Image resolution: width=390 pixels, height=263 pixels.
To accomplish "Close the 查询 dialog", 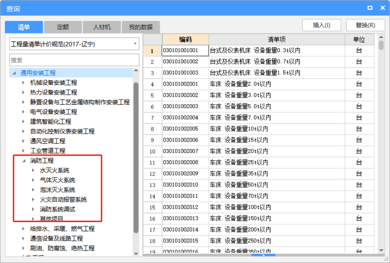I will pos(383,8).
